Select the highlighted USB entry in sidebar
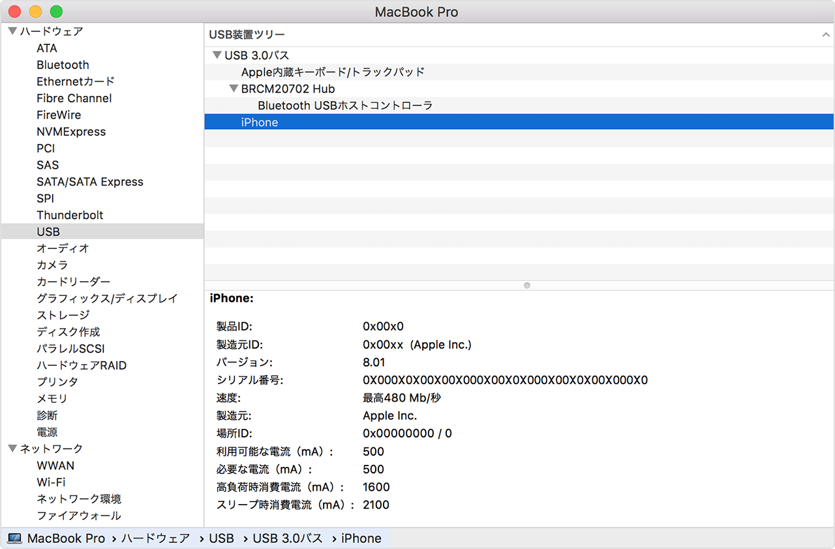The height and width of the screenshot is (549, 835). (x=102, y=231)
